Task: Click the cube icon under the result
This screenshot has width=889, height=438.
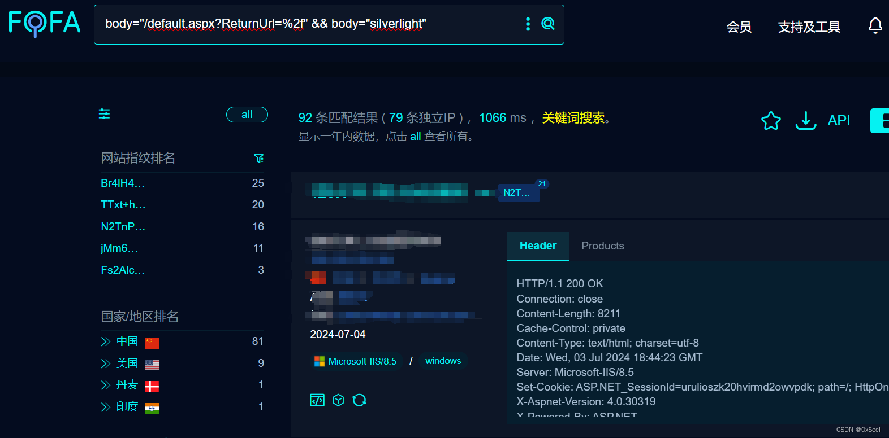Action: 338,400
